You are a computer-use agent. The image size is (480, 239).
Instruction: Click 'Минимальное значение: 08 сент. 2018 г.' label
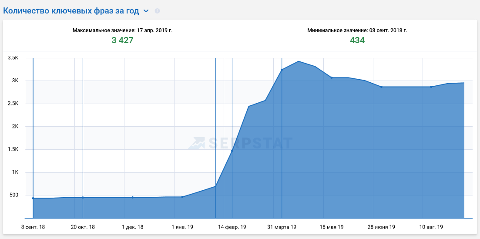(x=357, y=30)
